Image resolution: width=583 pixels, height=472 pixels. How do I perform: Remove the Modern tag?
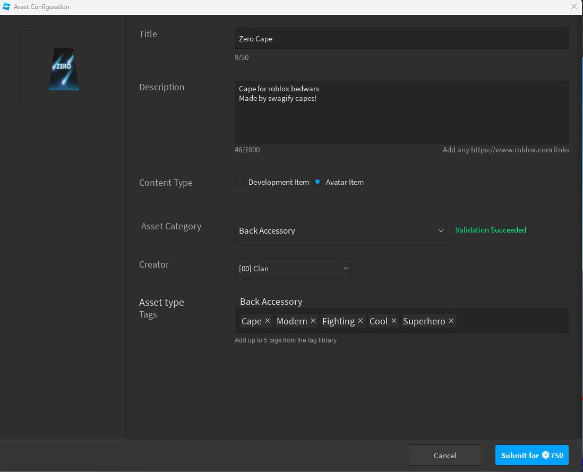click(313, 321)
